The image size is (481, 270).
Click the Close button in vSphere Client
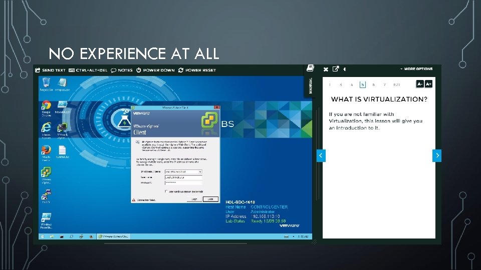[x=210, y=199]
